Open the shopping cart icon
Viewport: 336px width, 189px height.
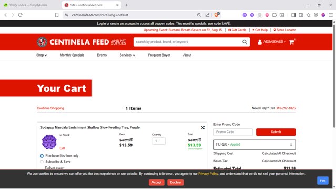pyautogui.click(x=291, y=42)
